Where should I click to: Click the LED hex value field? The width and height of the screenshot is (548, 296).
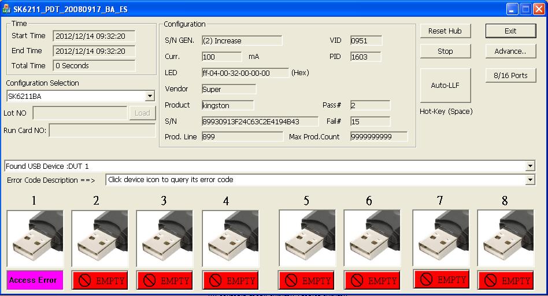tap(245, 73)
